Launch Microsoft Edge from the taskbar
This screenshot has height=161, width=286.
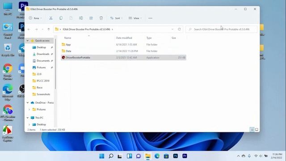point(157,156)
